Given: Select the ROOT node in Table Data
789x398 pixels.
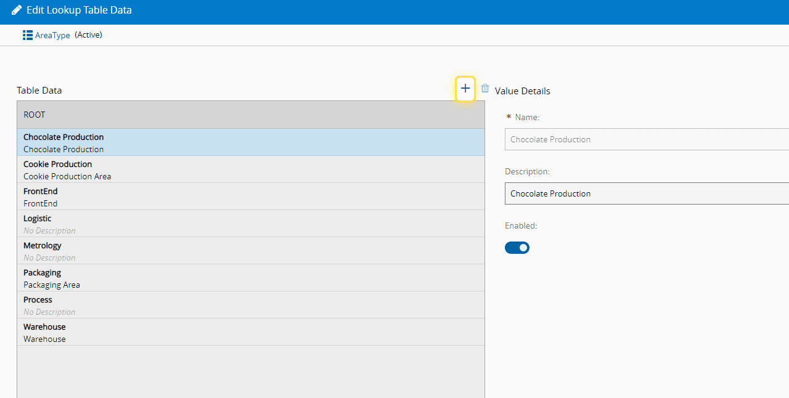Looking at the screenshot, I should pos(35,115).
